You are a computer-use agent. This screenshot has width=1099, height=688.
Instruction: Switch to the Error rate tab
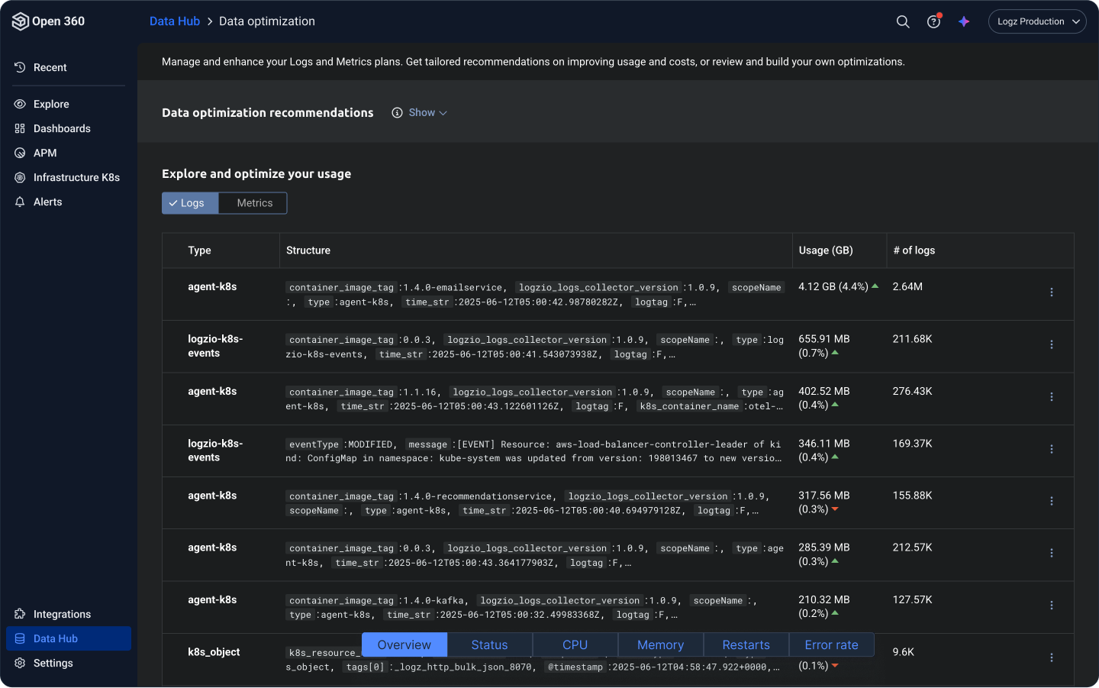pyautogui.click(x=832, y=644)
